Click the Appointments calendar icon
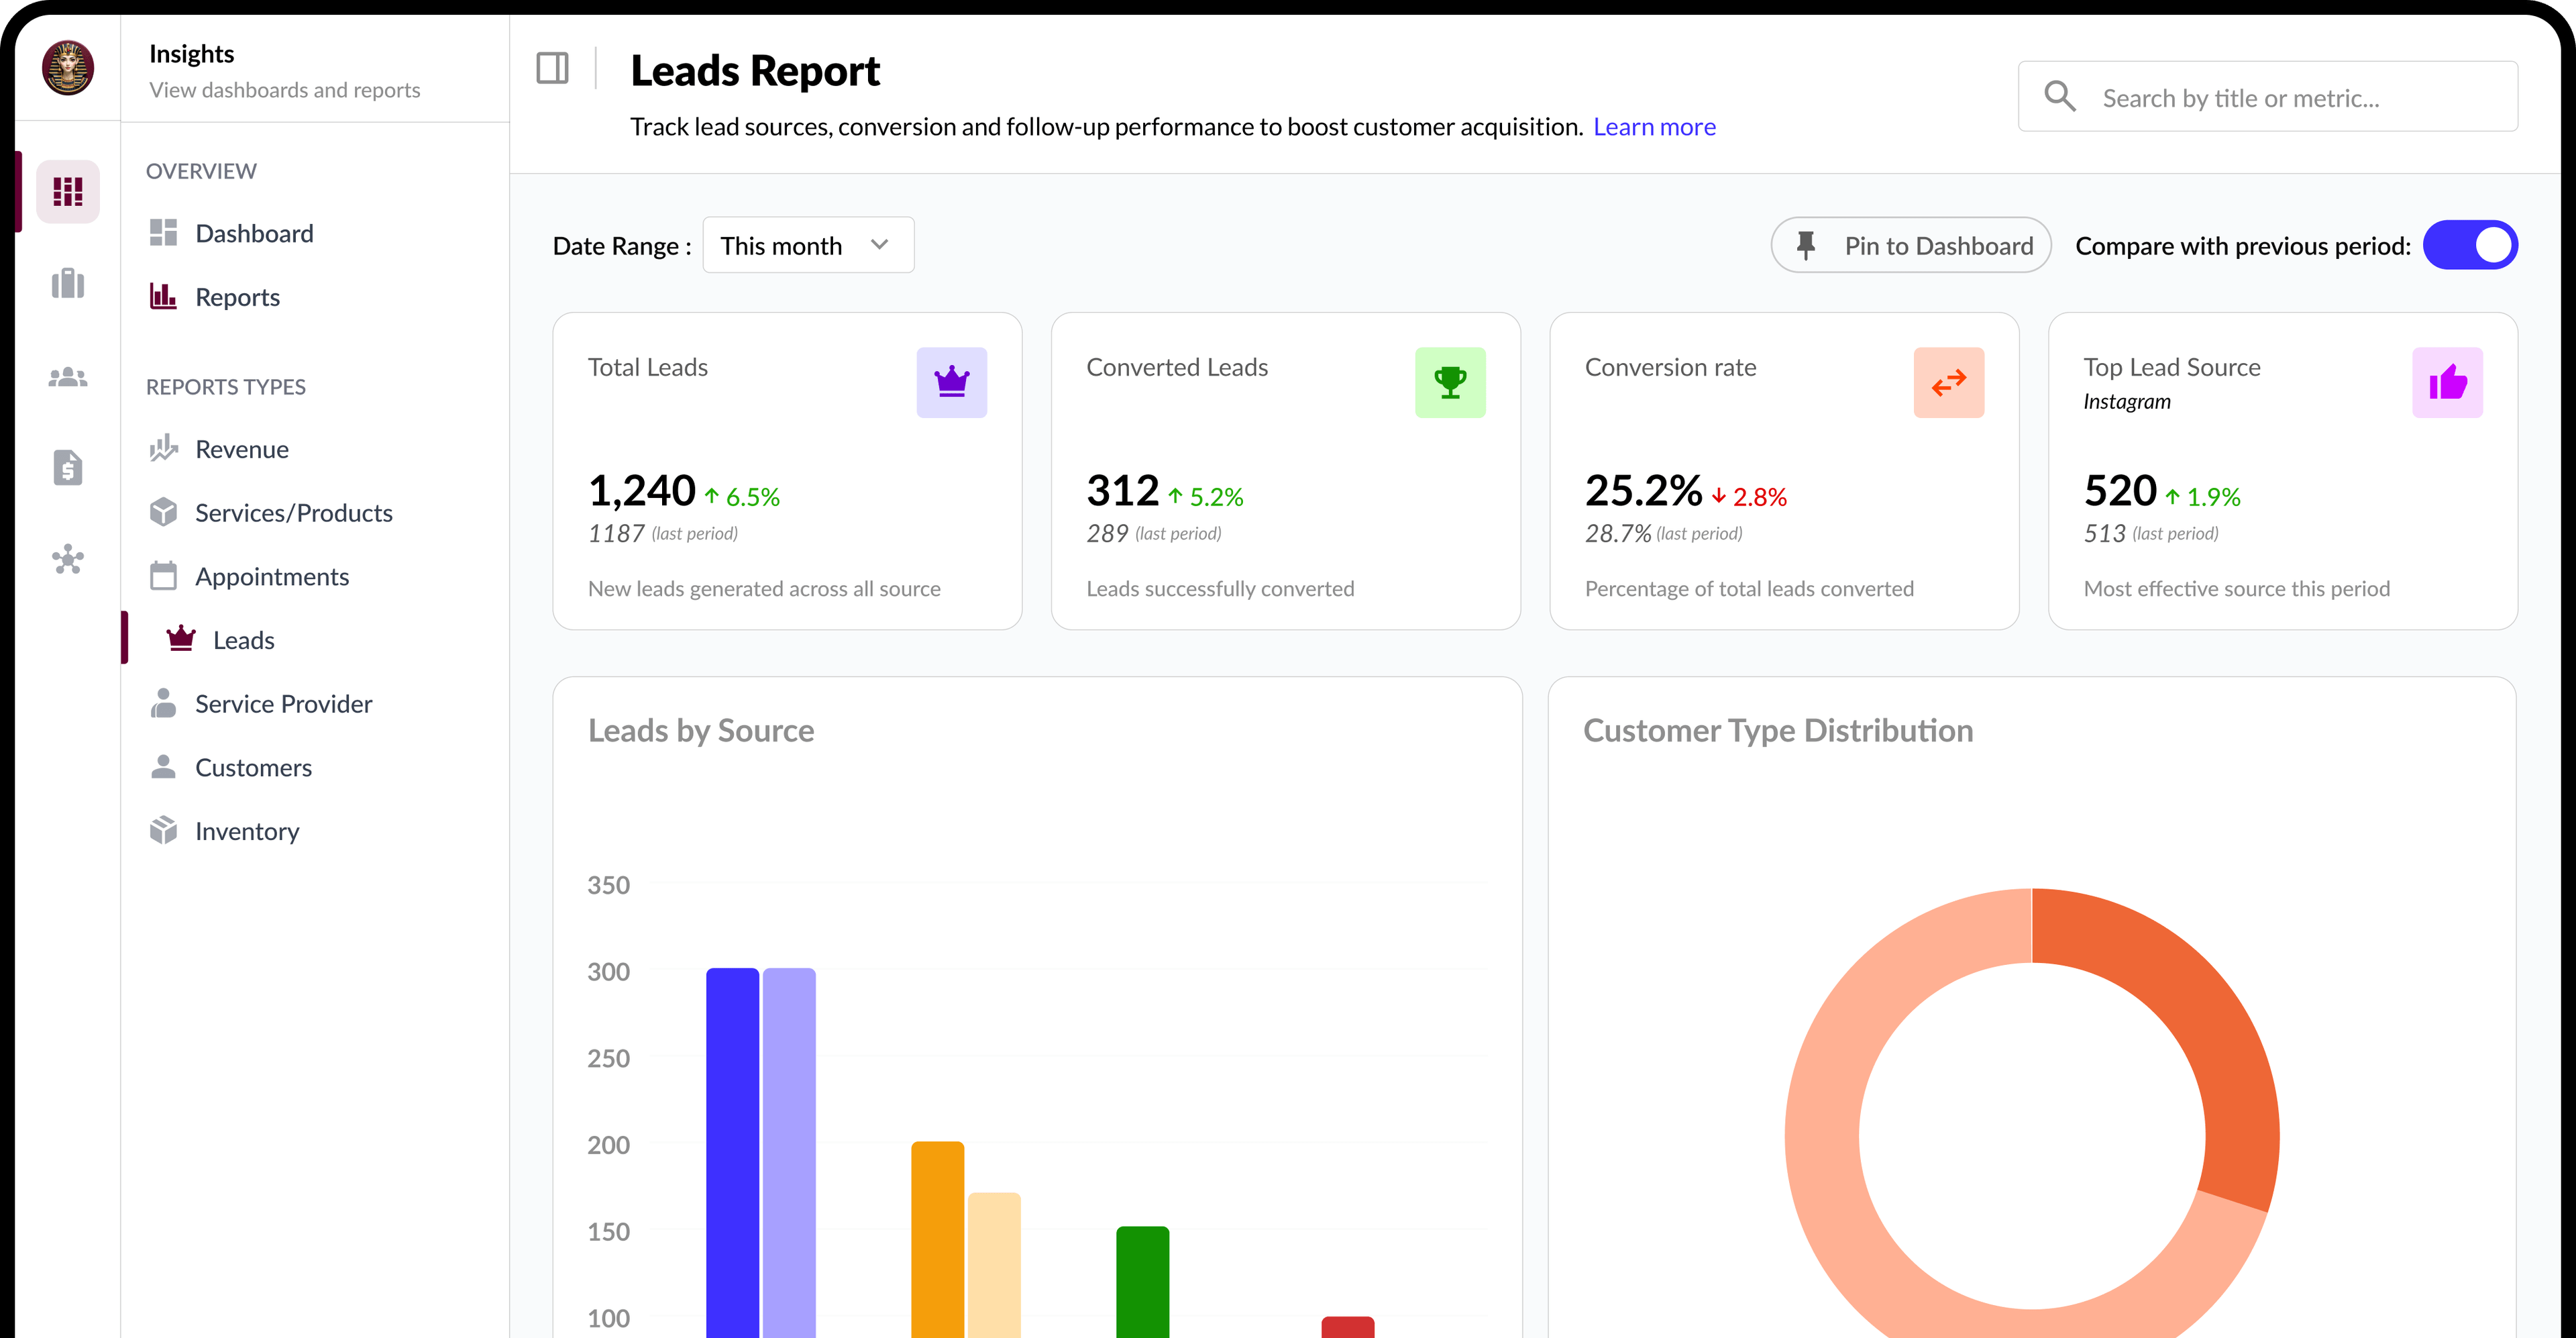 click(163, 576)
